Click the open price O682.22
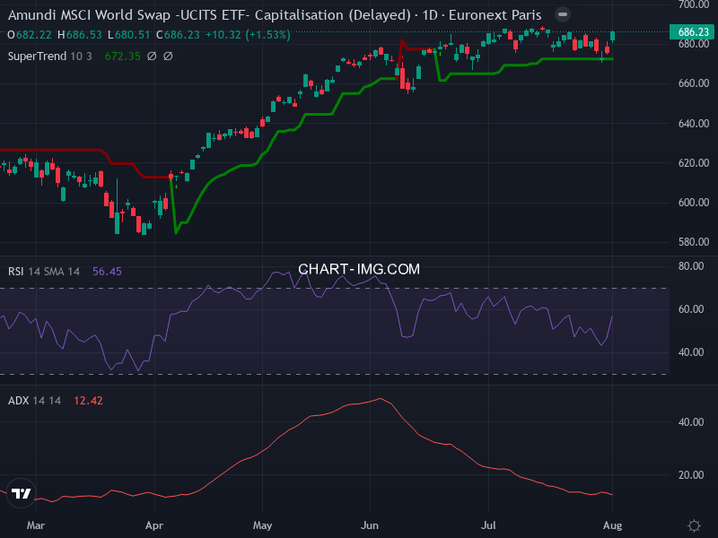 pos(30,35)
